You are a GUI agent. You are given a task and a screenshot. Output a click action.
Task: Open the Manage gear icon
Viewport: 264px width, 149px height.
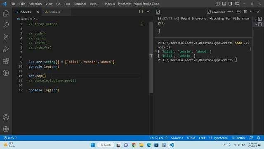pos(6,129)
